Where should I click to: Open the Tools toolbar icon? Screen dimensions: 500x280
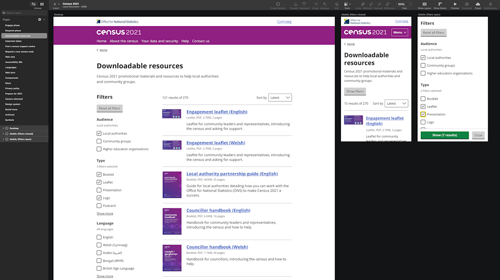point(346,4)
